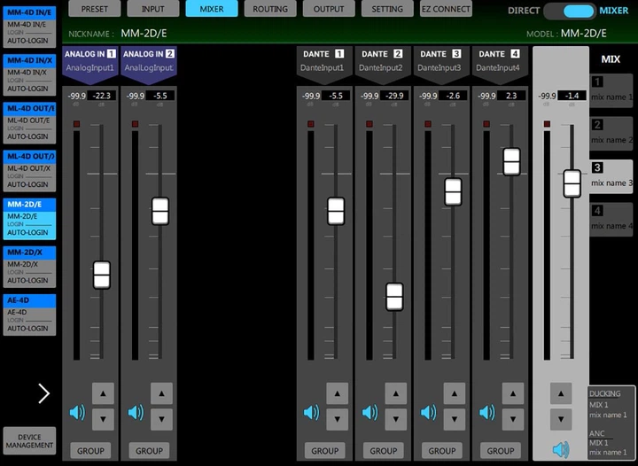Mute Analog In 2 via its speaker icon
This screenshot has height=466, width=638.
[x=136, y=412]
